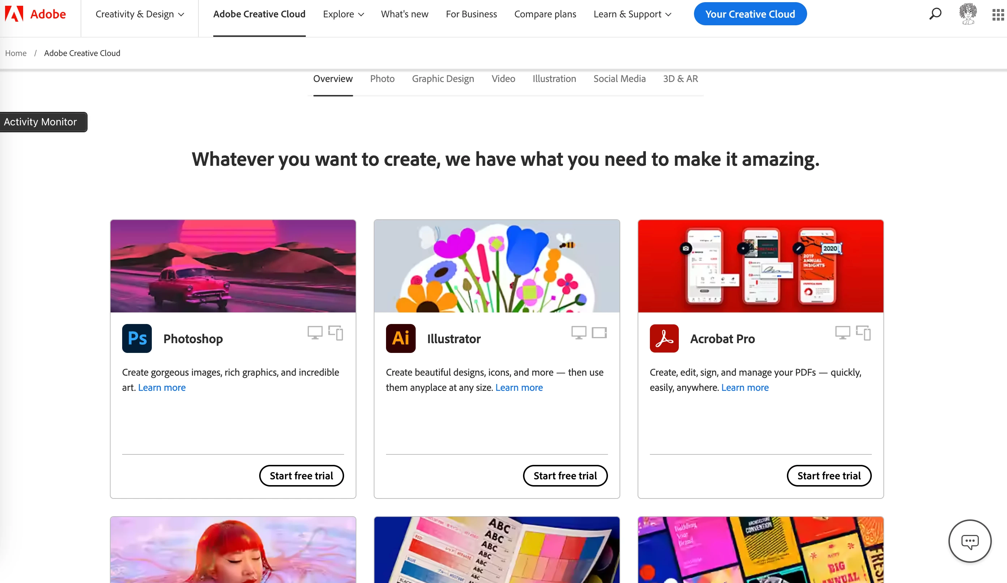
Task: Click Illustrator's tablet availability icon
Action: [x=599, y=332]
